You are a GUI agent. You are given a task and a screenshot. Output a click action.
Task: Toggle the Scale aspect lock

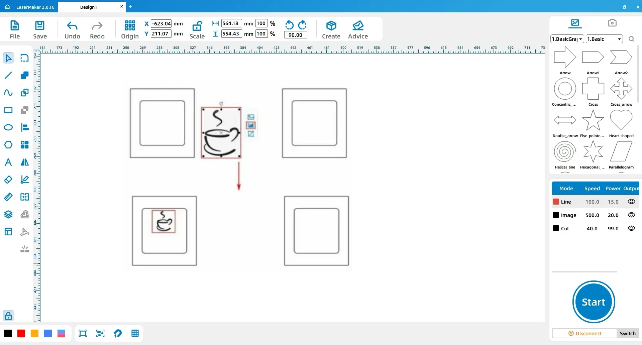coord(197,30)
